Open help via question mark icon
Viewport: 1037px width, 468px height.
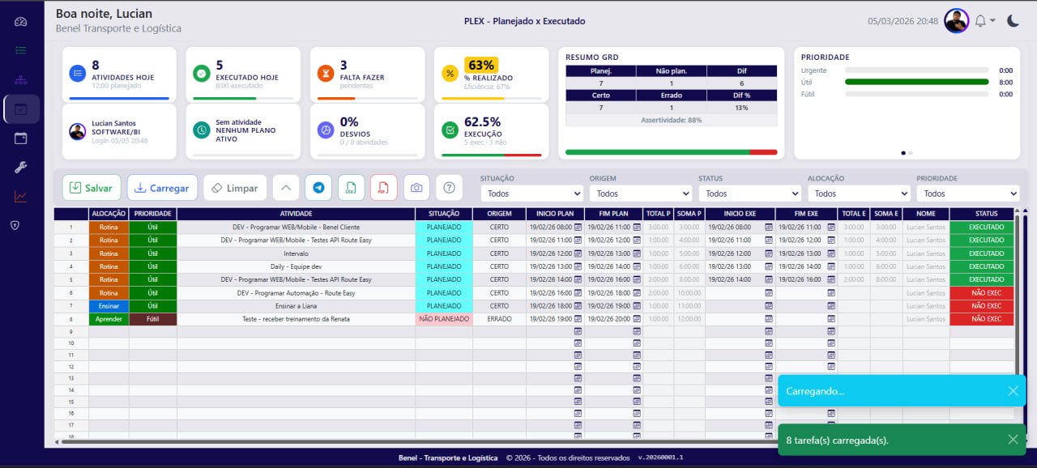coord(449,188)
